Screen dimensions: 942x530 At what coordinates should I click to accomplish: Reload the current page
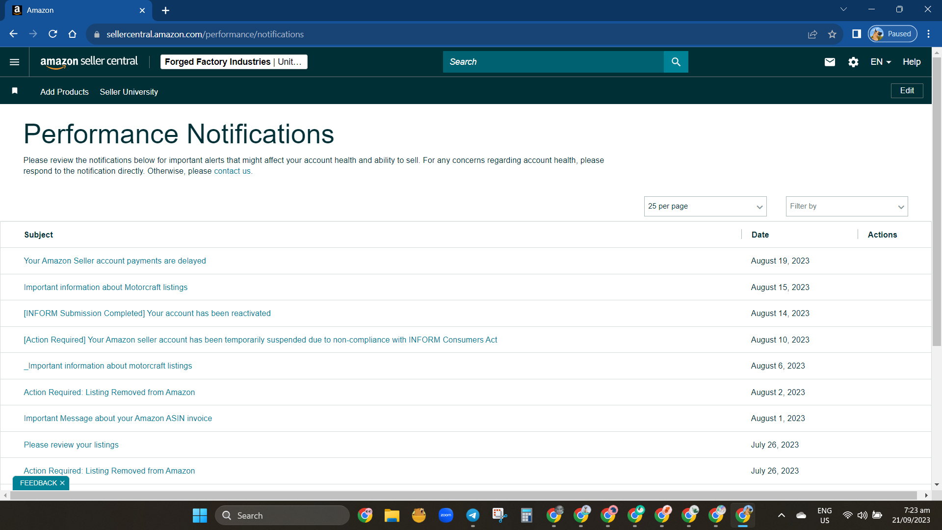pyautogui.click(x=52, y=34)
